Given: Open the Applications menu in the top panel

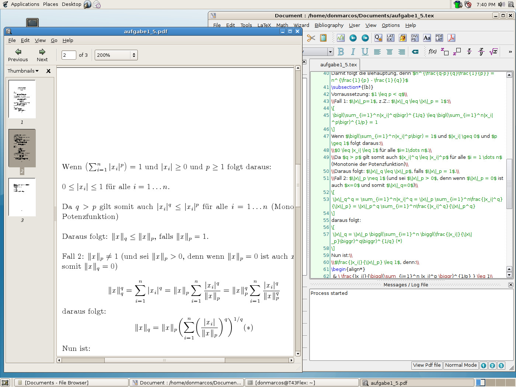Looking at the screenshot, I should click(x=25, y=4).
